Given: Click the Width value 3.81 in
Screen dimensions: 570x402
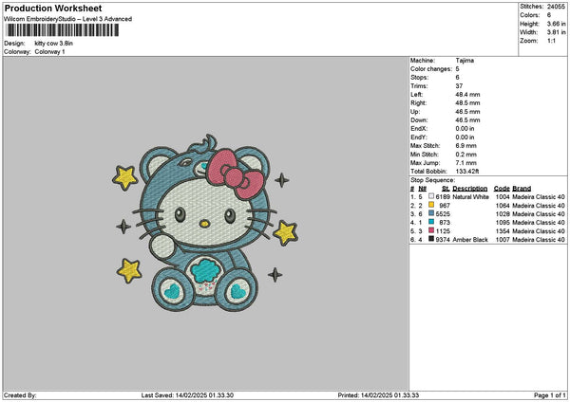Looking at the screenshot, I should [x=556, y=32].
